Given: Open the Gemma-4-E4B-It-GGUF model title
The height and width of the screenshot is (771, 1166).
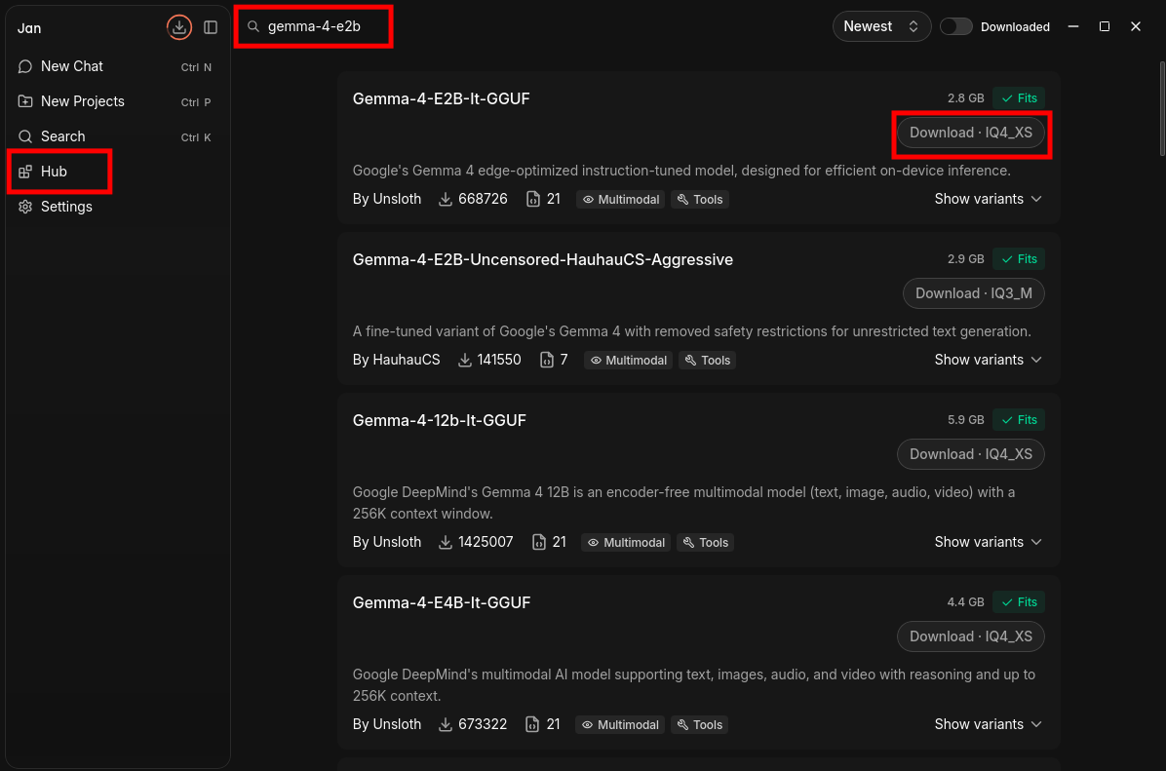Looking at the screenshot, I should (x=442, y=602).
